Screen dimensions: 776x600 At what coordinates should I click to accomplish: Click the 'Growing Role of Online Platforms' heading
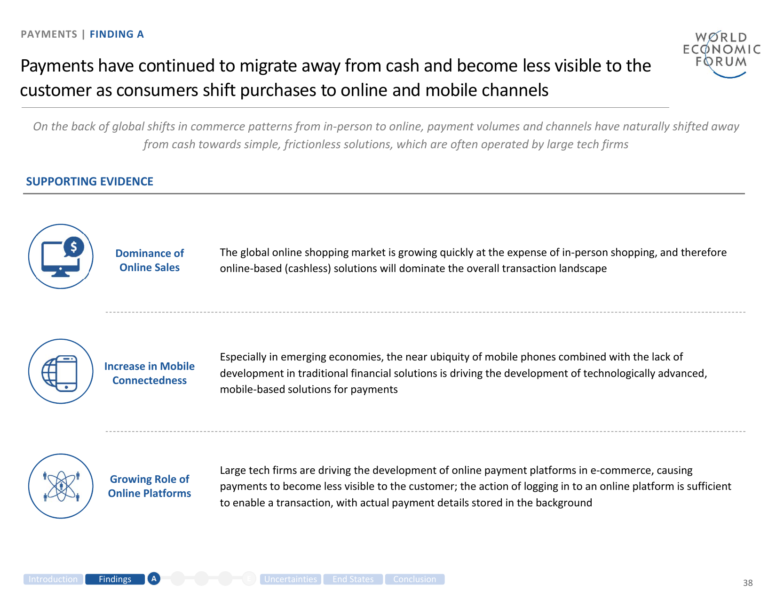click(150, 486)
